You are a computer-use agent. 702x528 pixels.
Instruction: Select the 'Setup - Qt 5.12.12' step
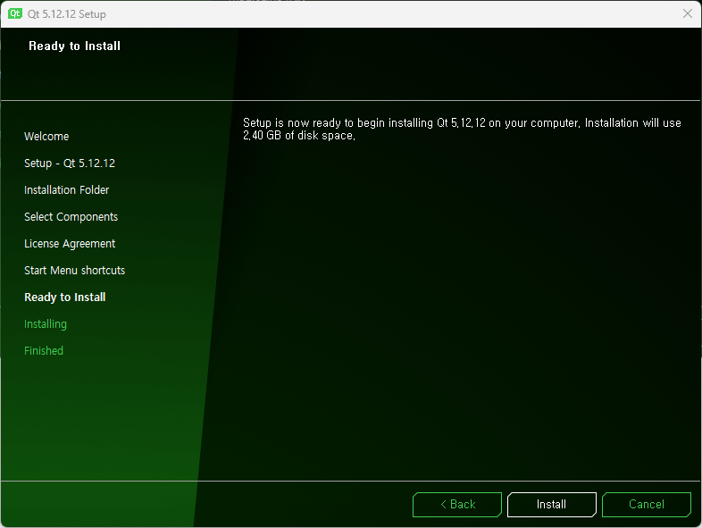(70, 163)
